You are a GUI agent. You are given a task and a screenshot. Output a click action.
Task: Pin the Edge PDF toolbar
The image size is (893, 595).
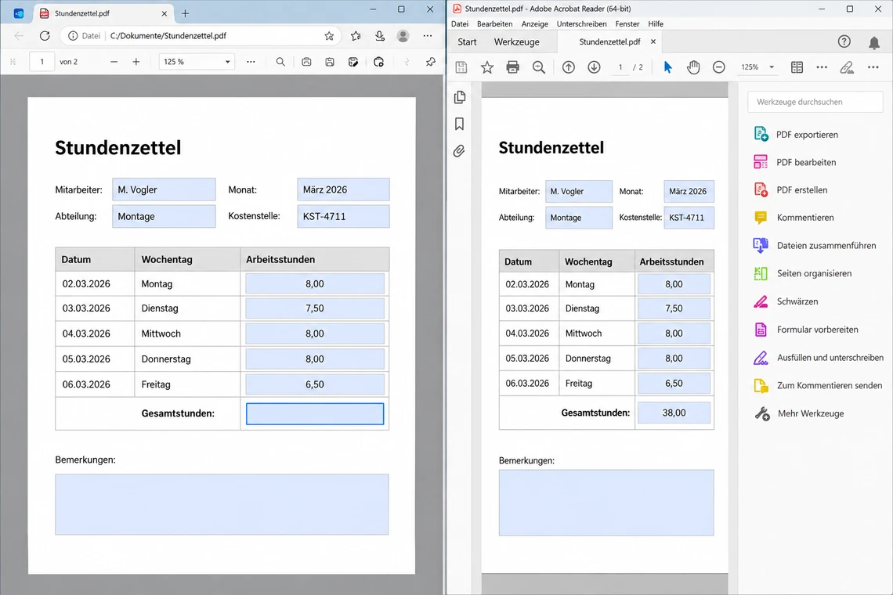point(431,62)
